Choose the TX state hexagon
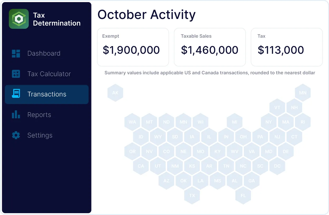329x215 pixels. click(192, 196)
